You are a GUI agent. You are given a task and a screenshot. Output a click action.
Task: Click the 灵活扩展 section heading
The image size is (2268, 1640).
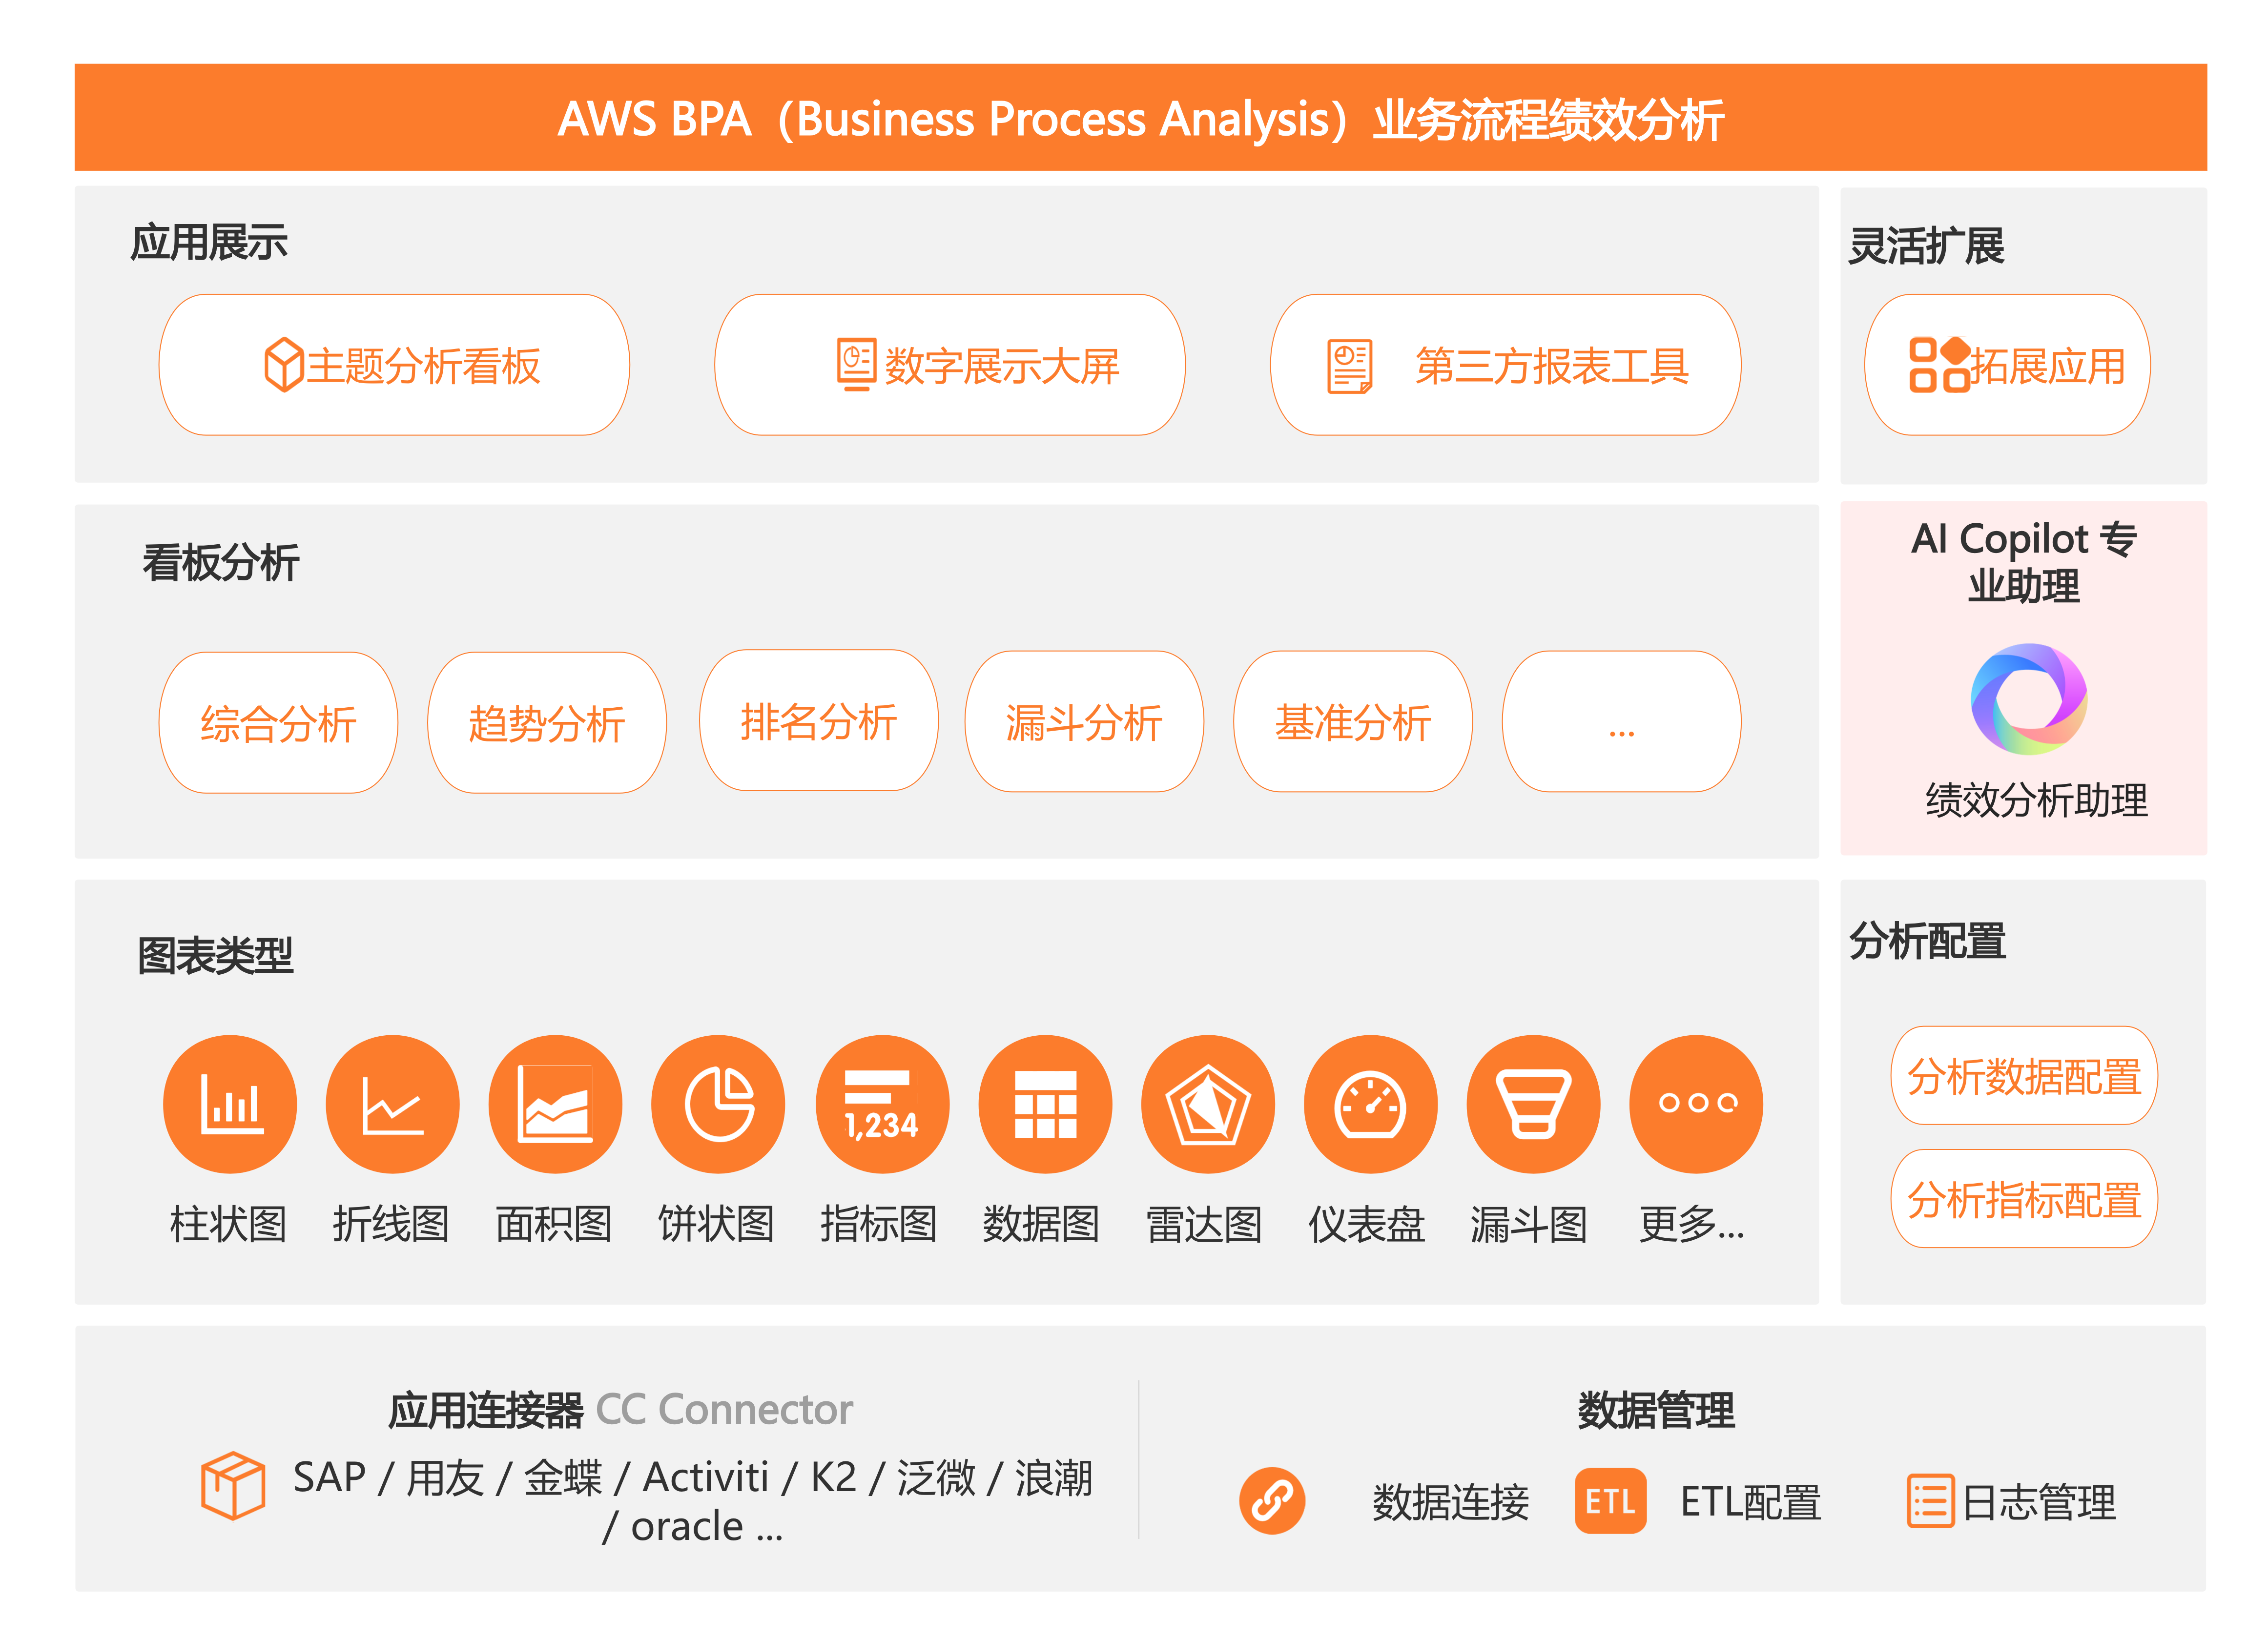coord(1927,245)
